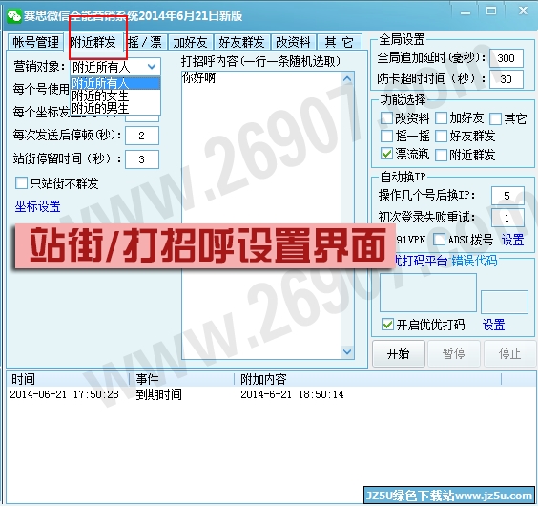Click the 到期时间 event cell
Viewport: 538px width, 507px height.
pos(159,394)
